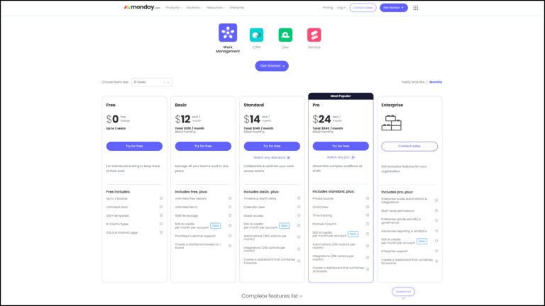
Task: Click info icon beside 5GB file storage
Action: click(x=230, y=215)
